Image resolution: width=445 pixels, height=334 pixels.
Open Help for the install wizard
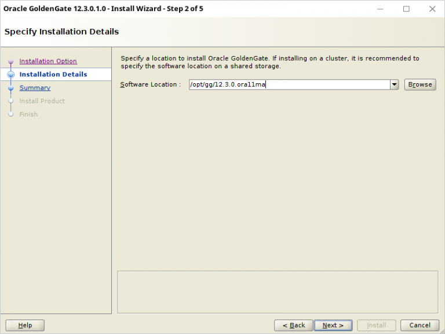click(x=25, y=325)
